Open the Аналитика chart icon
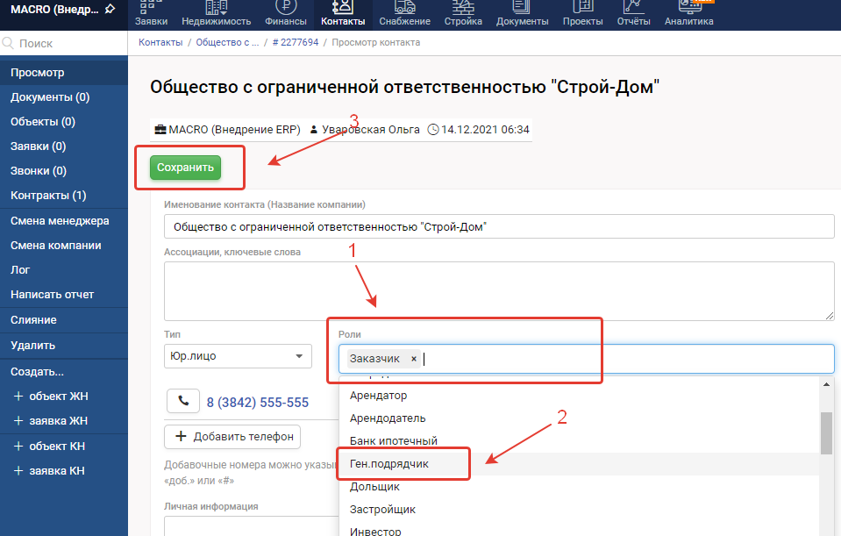Viewport: 841px width, 536px height. 688,7
